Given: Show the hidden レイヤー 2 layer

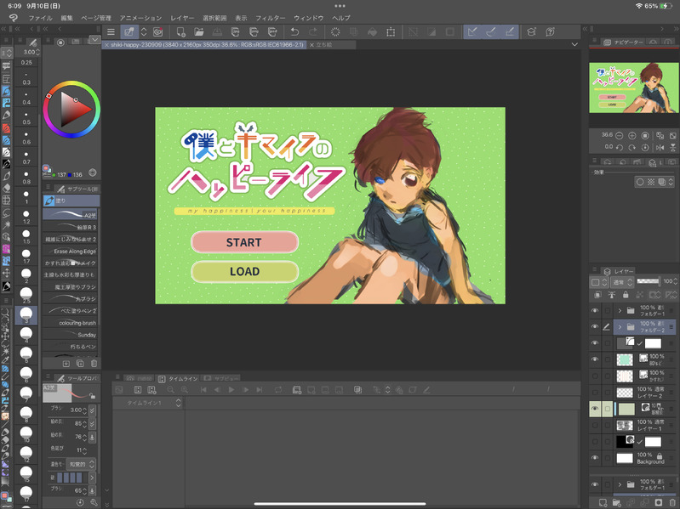Looking at the screenshot, I should point(595,392).
